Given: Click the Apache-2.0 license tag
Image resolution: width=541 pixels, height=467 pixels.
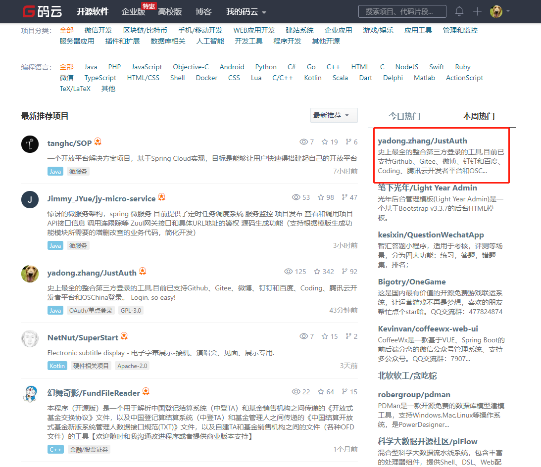Looking at the screenshot, I should 132,366.
